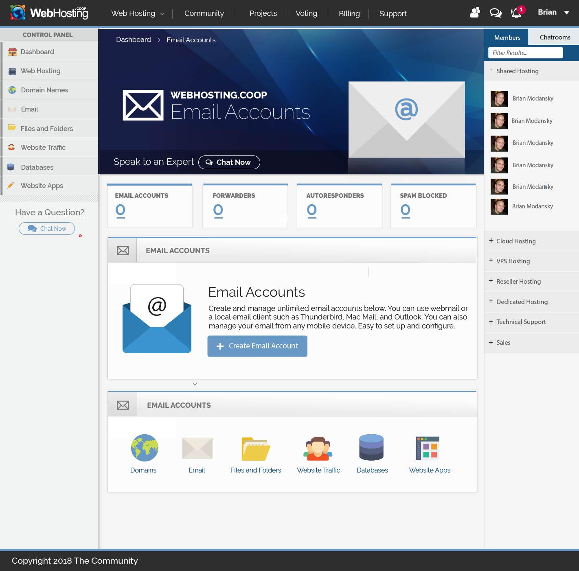Image resolution: width=579 pixels, height=571 pixels.
Task: Click Website Traffic icon in sidebar
Action: click(x=11, y=147)
